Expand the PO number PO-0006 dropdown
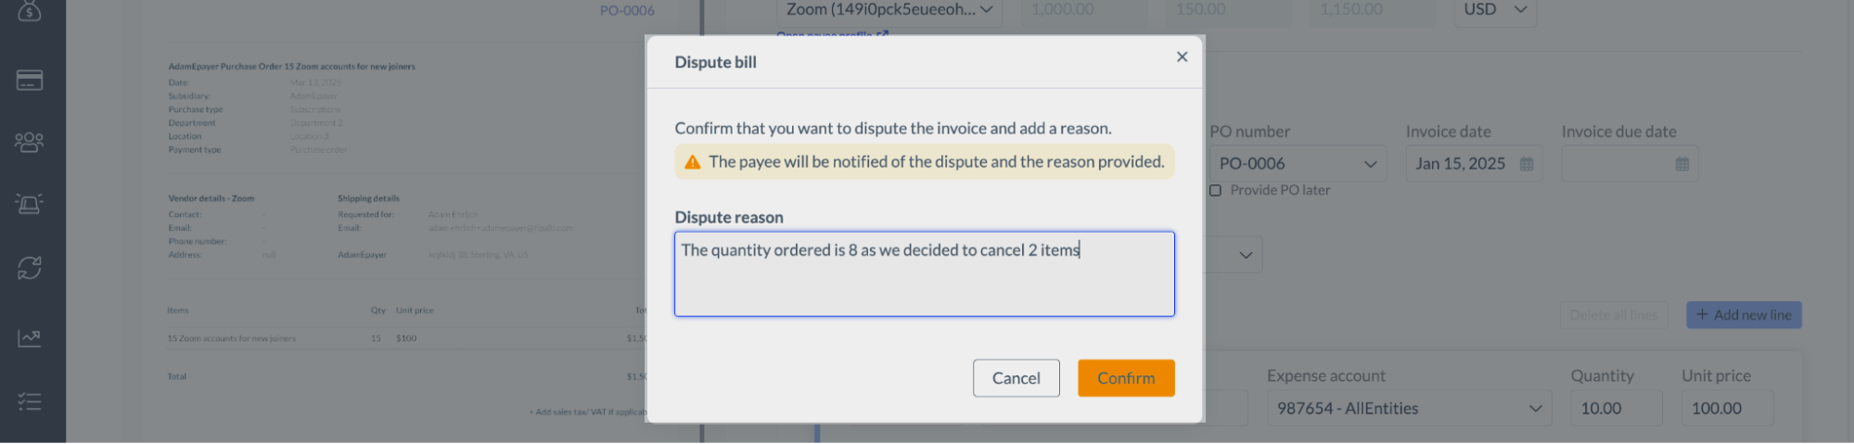 [x=1298, y=163]
